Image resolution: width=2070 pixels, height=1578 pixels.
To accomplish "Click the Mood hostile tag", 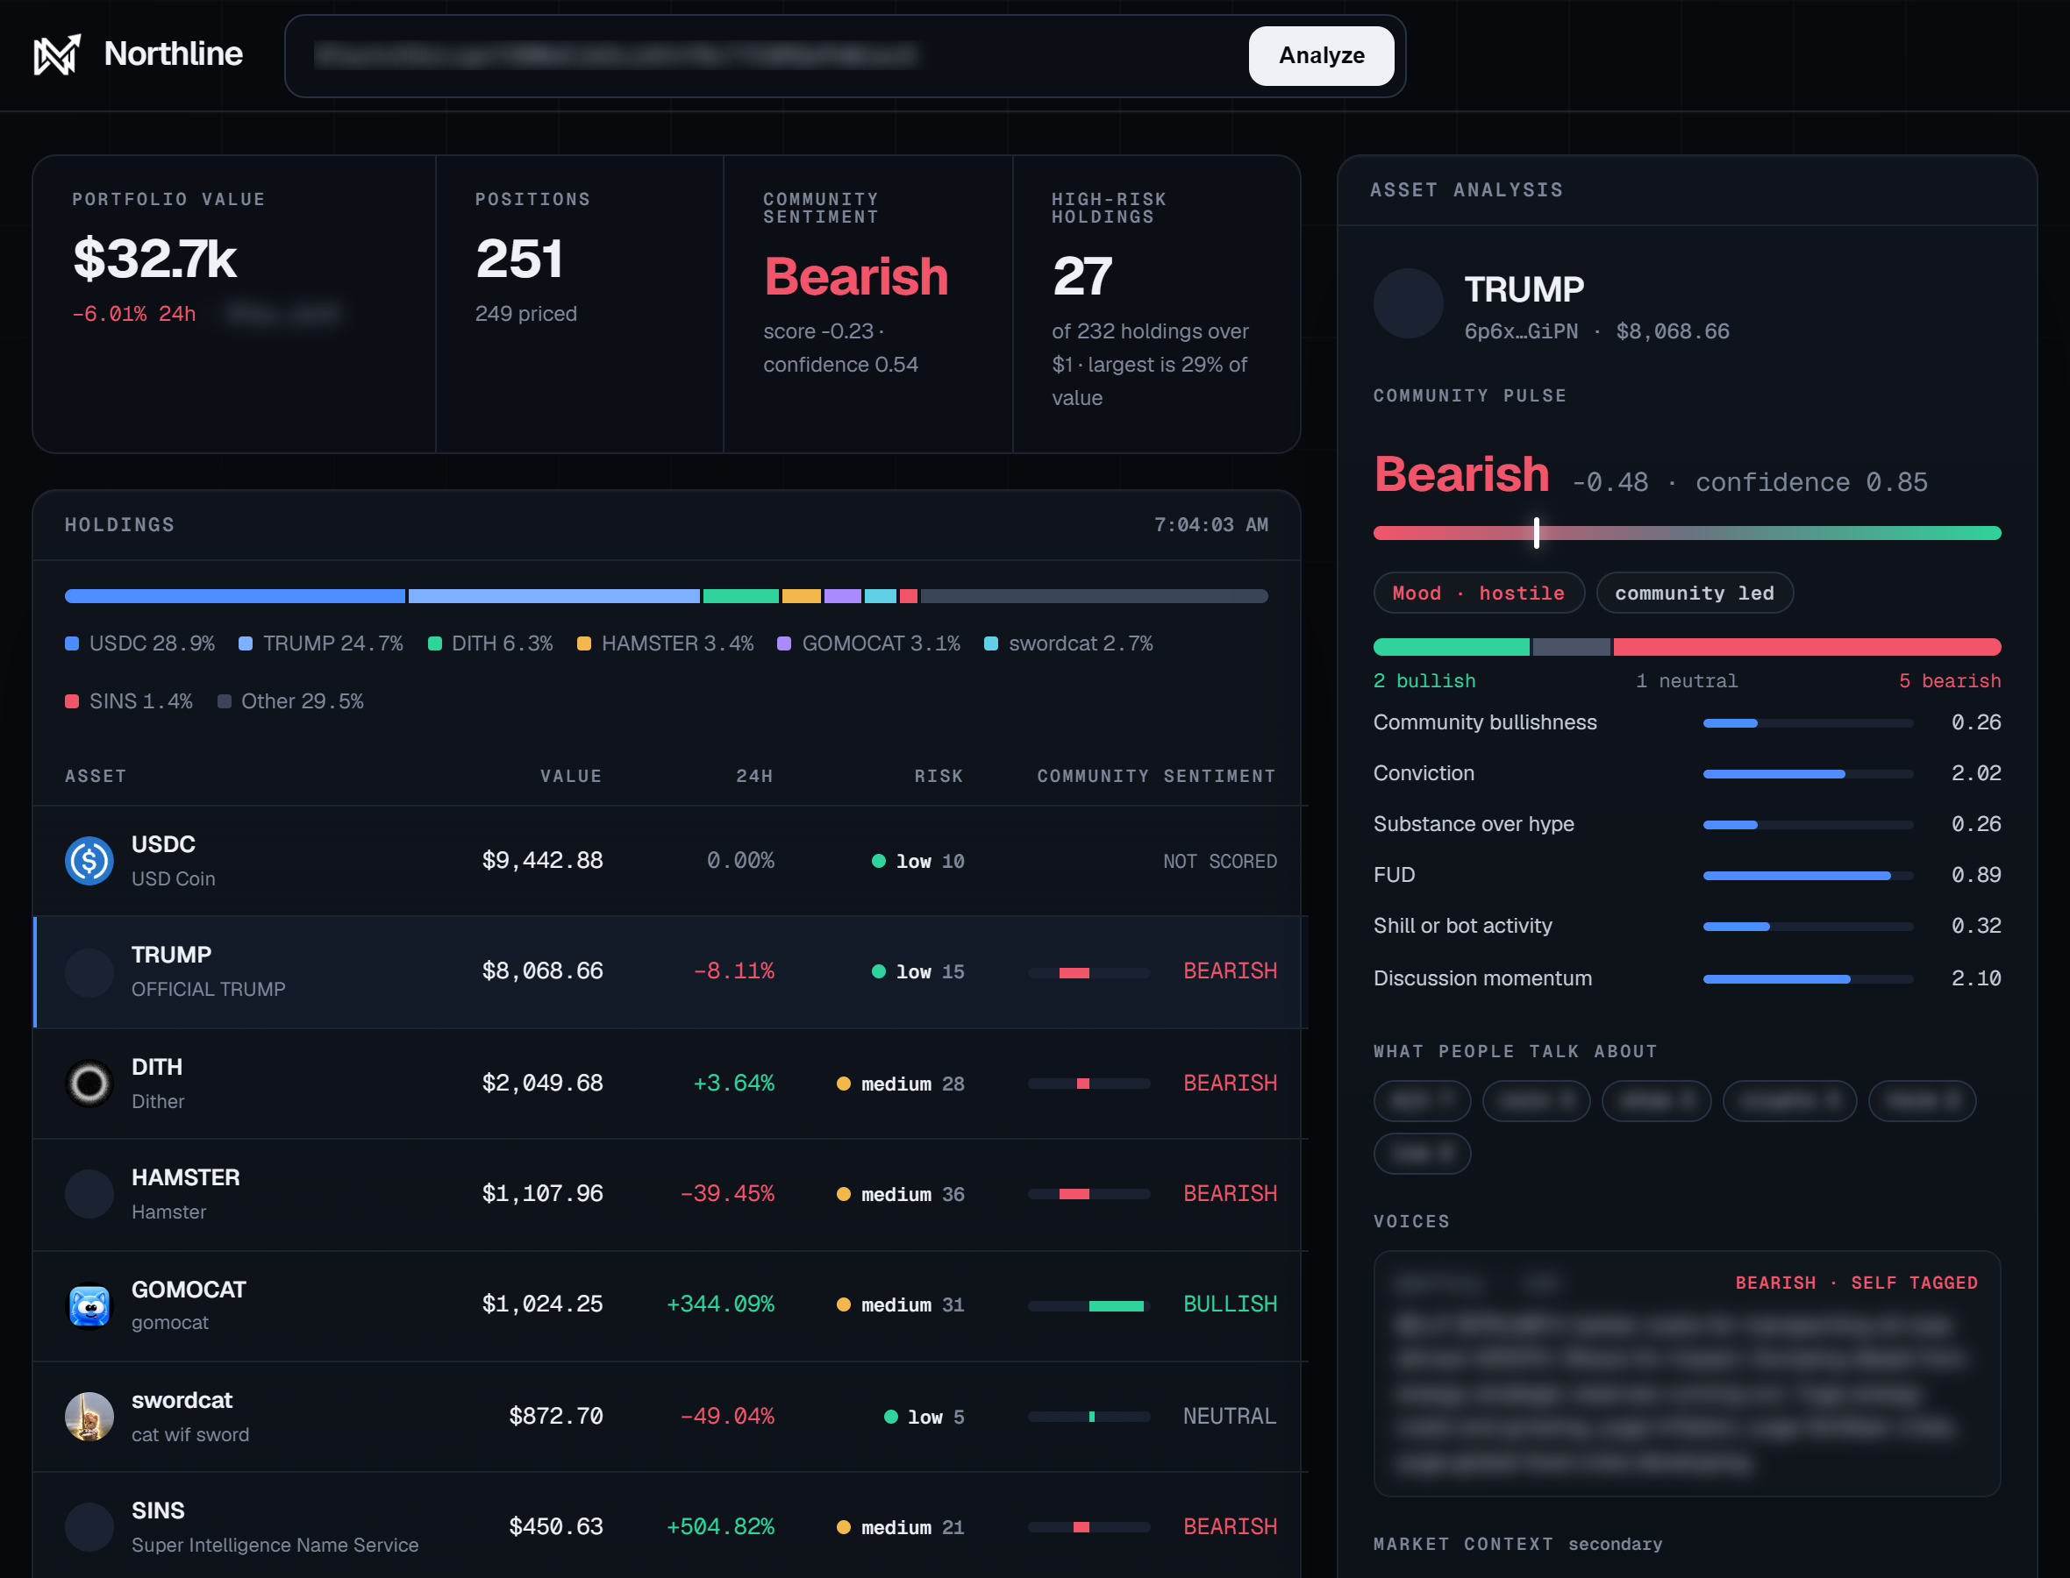I will [1478, 594].
